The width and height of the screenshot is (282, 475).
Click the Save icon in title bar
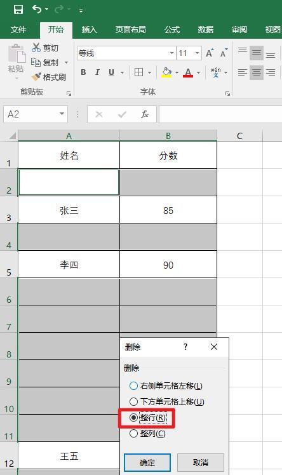click(x=18, y=10)
